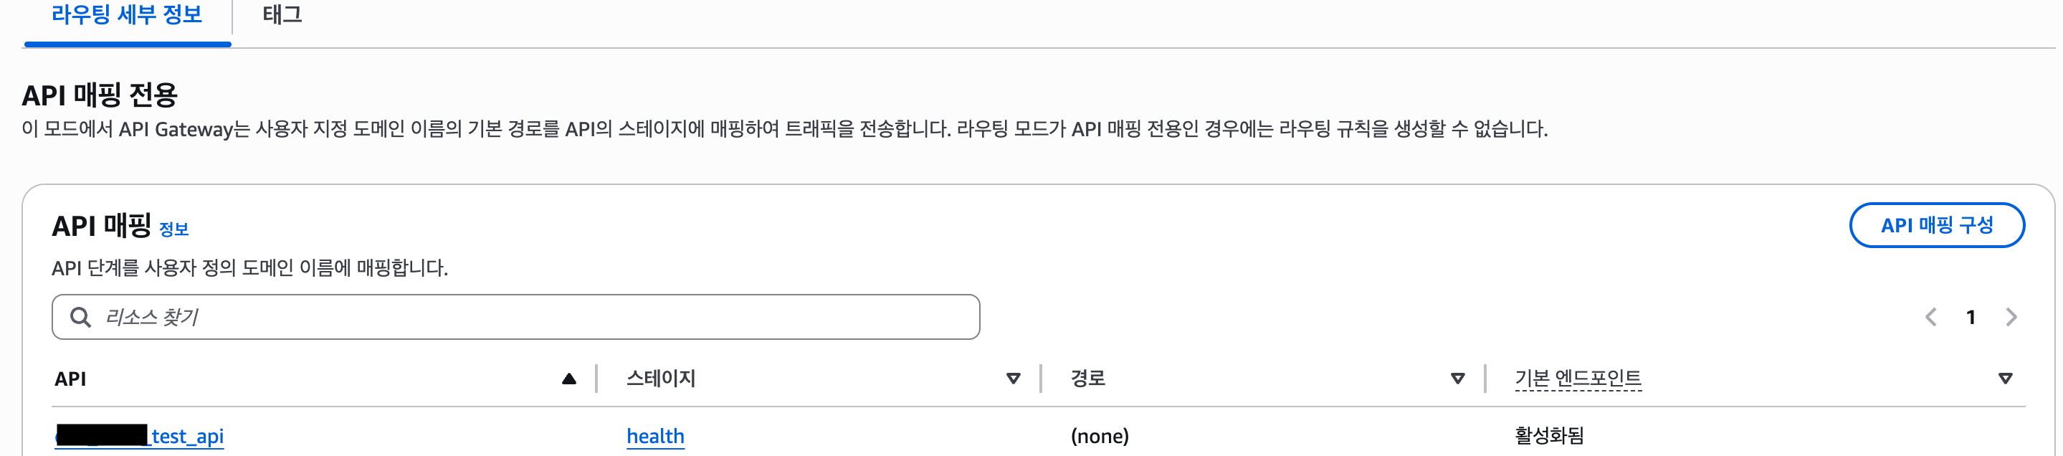Click the sort arrow on the 경로 column
2063x456 pixels.
click(1457, 379)
